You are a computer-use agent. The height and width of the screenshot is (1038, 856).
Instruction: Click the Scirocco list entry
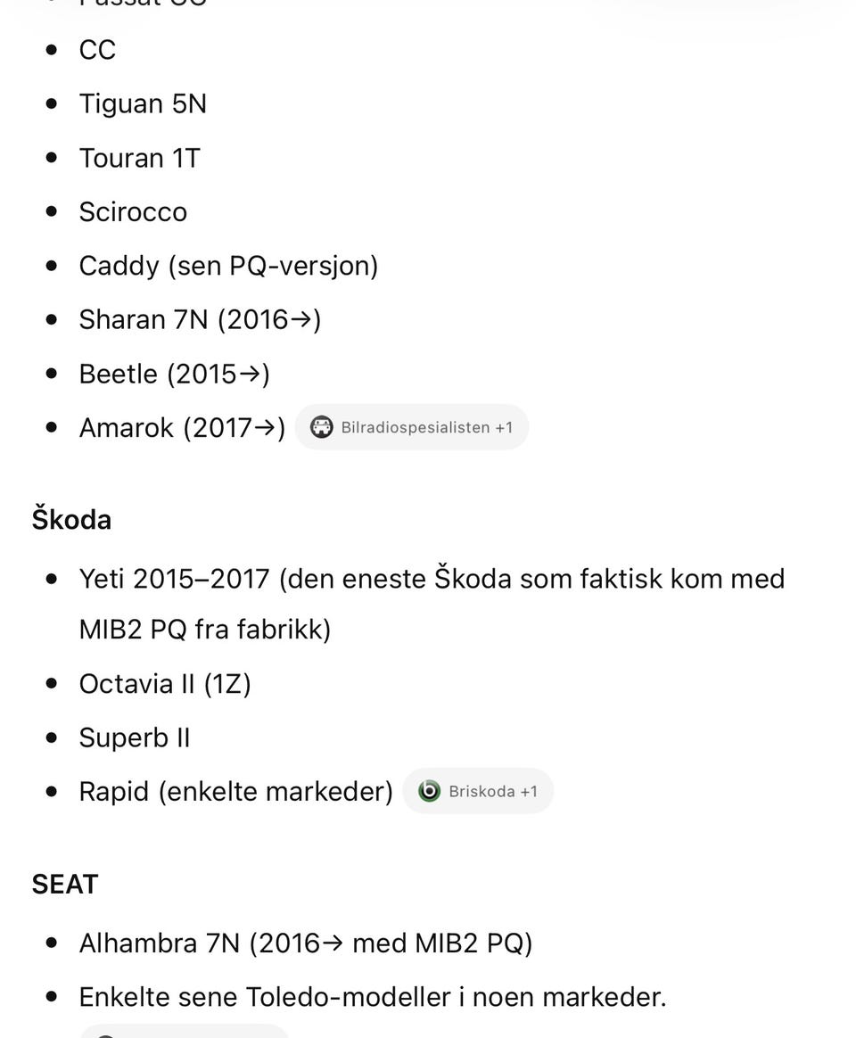(133, 212)
